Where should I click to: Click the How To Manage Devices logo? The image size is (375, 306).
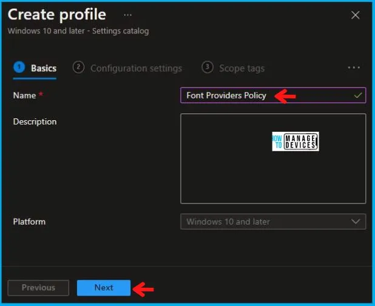(296, 141)
